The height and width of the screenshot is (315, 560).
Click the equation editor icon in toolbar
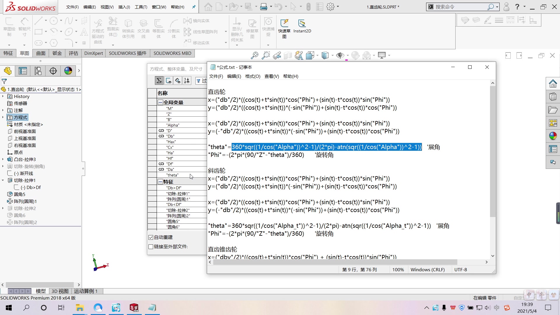tap(159, 80)
